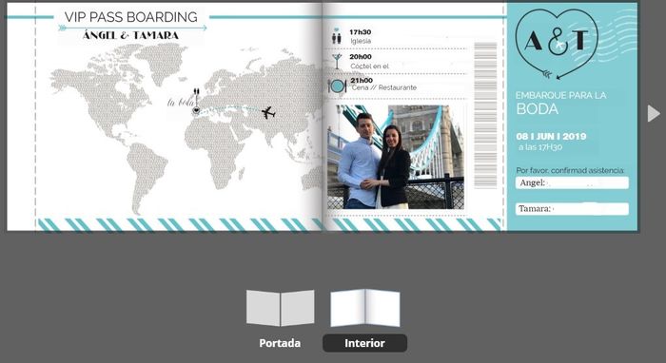Click the dinner plate icon at 21h00
Image resolution: width=666 pixels, height=363 pixels.
point(337,86)
